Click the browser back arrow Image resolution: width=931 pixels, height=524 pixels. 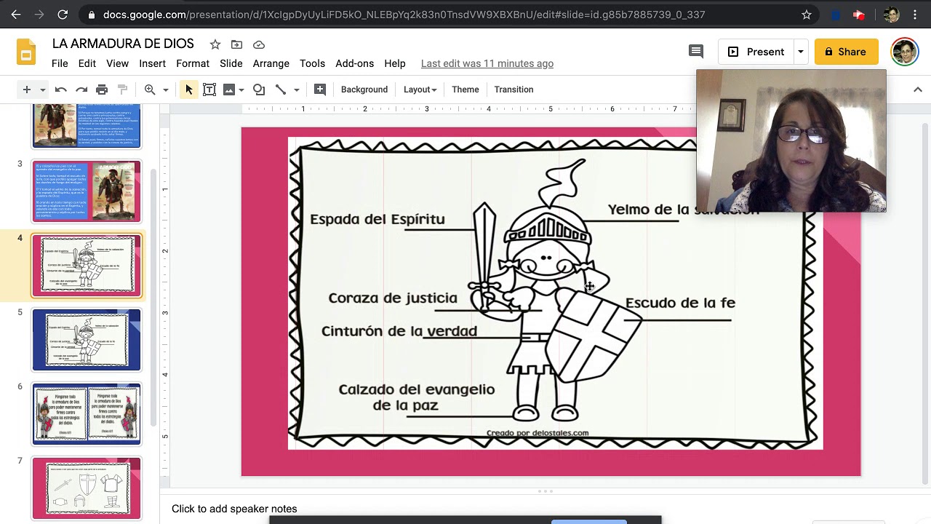[x=16, y=15]
